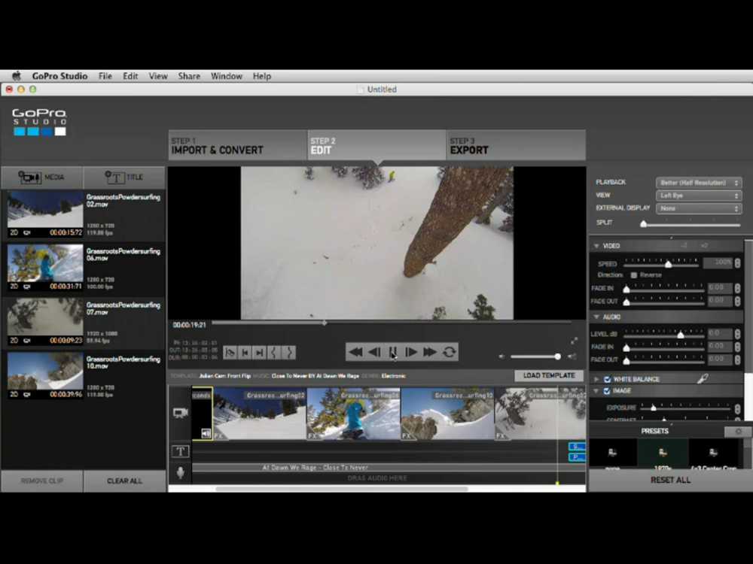753x564 pixels.
Task: Go to Step 3 Export tab
Action: coord(517,145)
